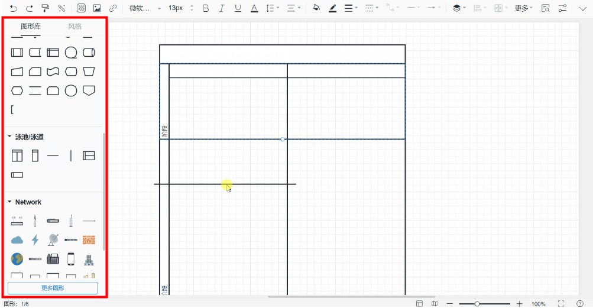Screen dimensions: 593x308
Task: Select the horizontal pool shape
Action: pos(89,155)
